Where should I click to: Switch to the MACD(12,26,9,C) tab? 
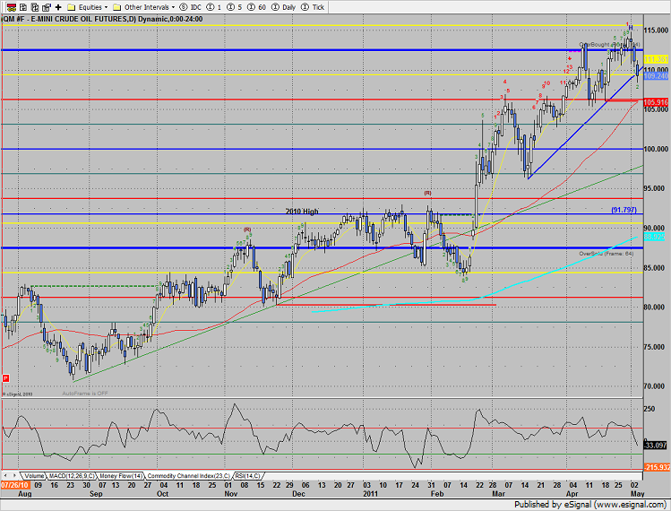pyautogui.click(x=72, y=476)
